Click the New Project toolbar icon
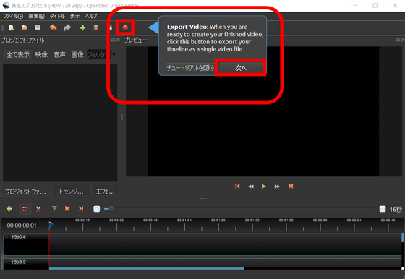Viewport: 405px width, 279px height. 11,27
